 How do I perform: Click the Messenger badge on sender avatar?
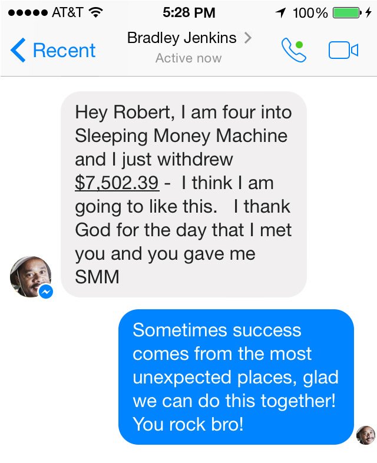45,291
